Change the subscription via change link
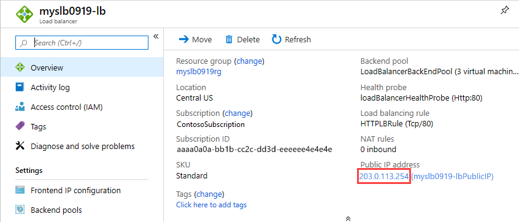The width and height of the screenshot is (519, 222). click(237, 113)
